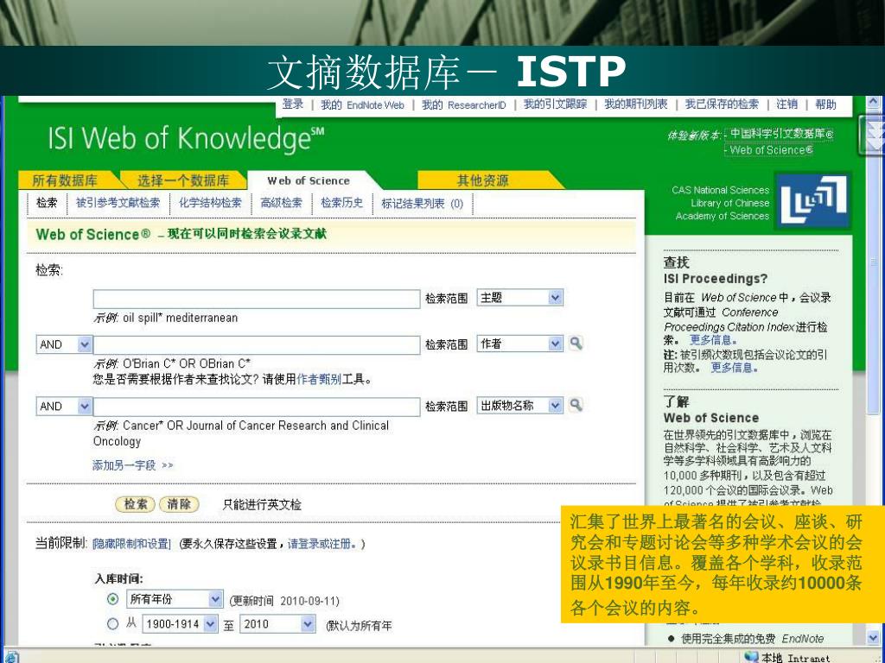885x663 pixels.
Task: Click the local intranet zone icon
Action: click(751, 657)
